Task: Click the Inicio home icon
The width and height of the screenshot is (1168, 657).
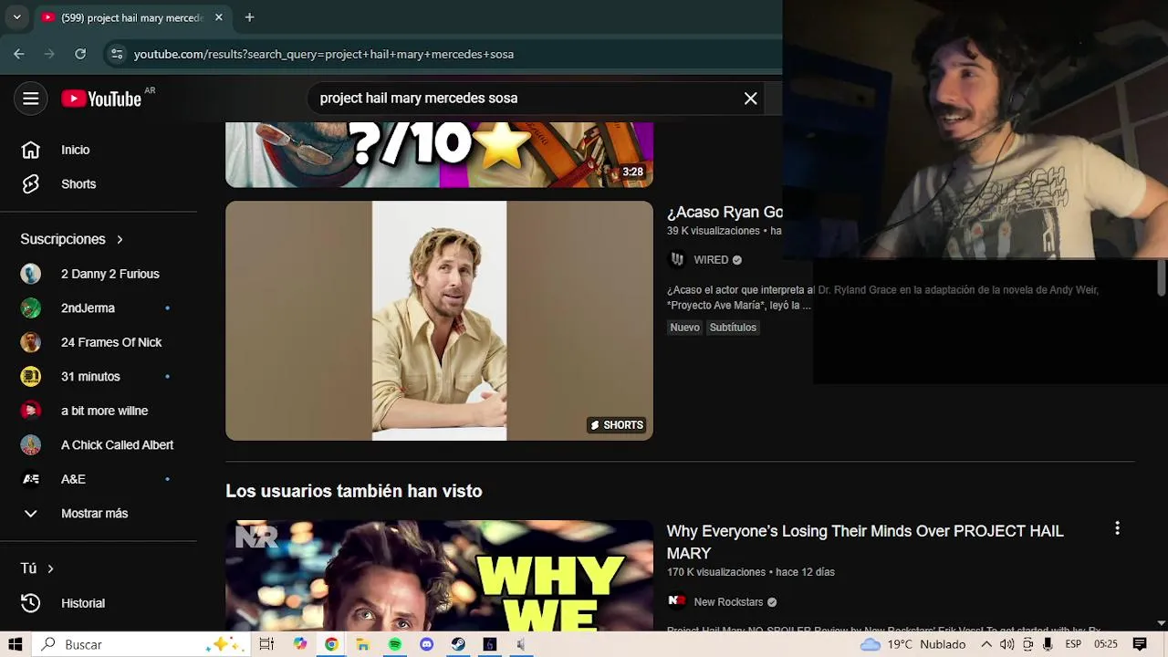Action: 30,150
